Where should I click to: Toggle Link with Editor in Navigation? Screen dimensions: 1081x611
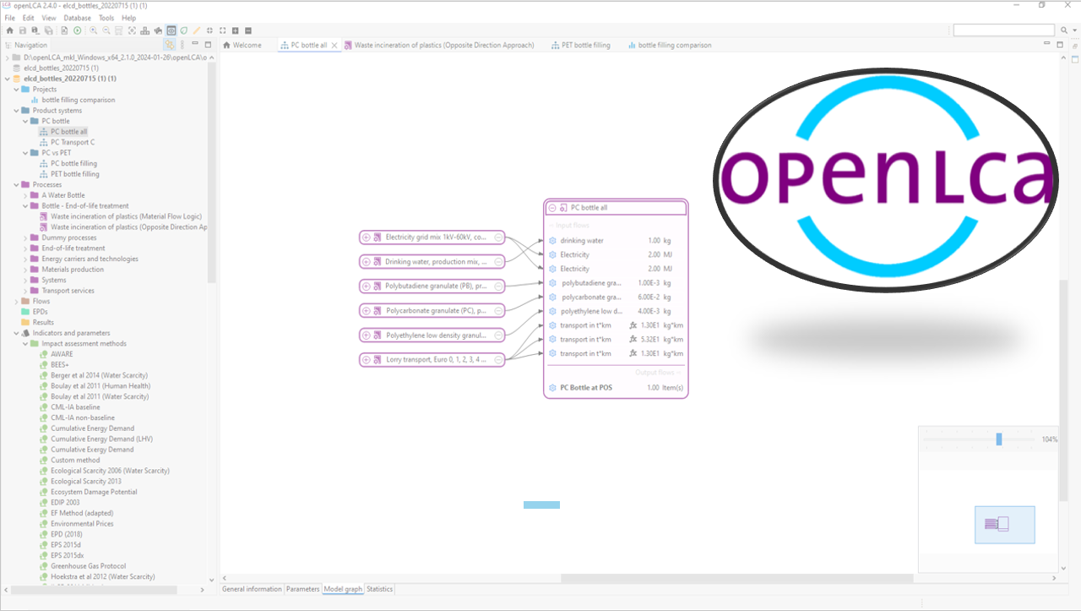170,45
